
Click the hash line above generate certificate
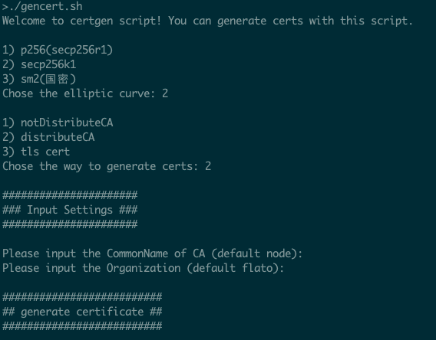82,297
